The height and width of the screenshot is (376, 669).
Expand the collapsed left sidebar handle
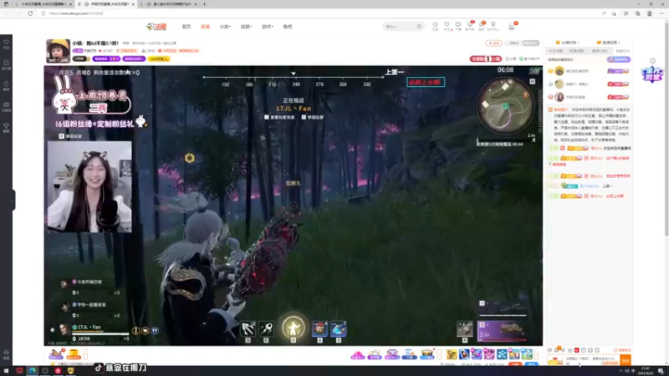click(13, 200)
